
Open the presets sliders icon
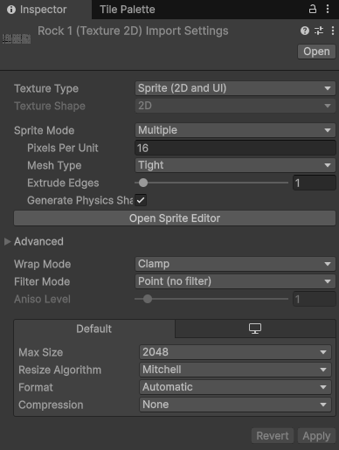coord(319,31)
